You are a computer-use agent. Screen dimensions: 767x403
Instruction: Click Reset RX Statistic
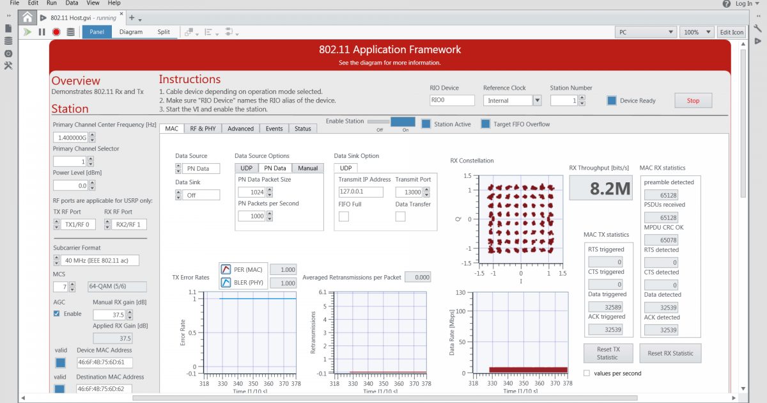pyautogui.click(x=670, y=353)
